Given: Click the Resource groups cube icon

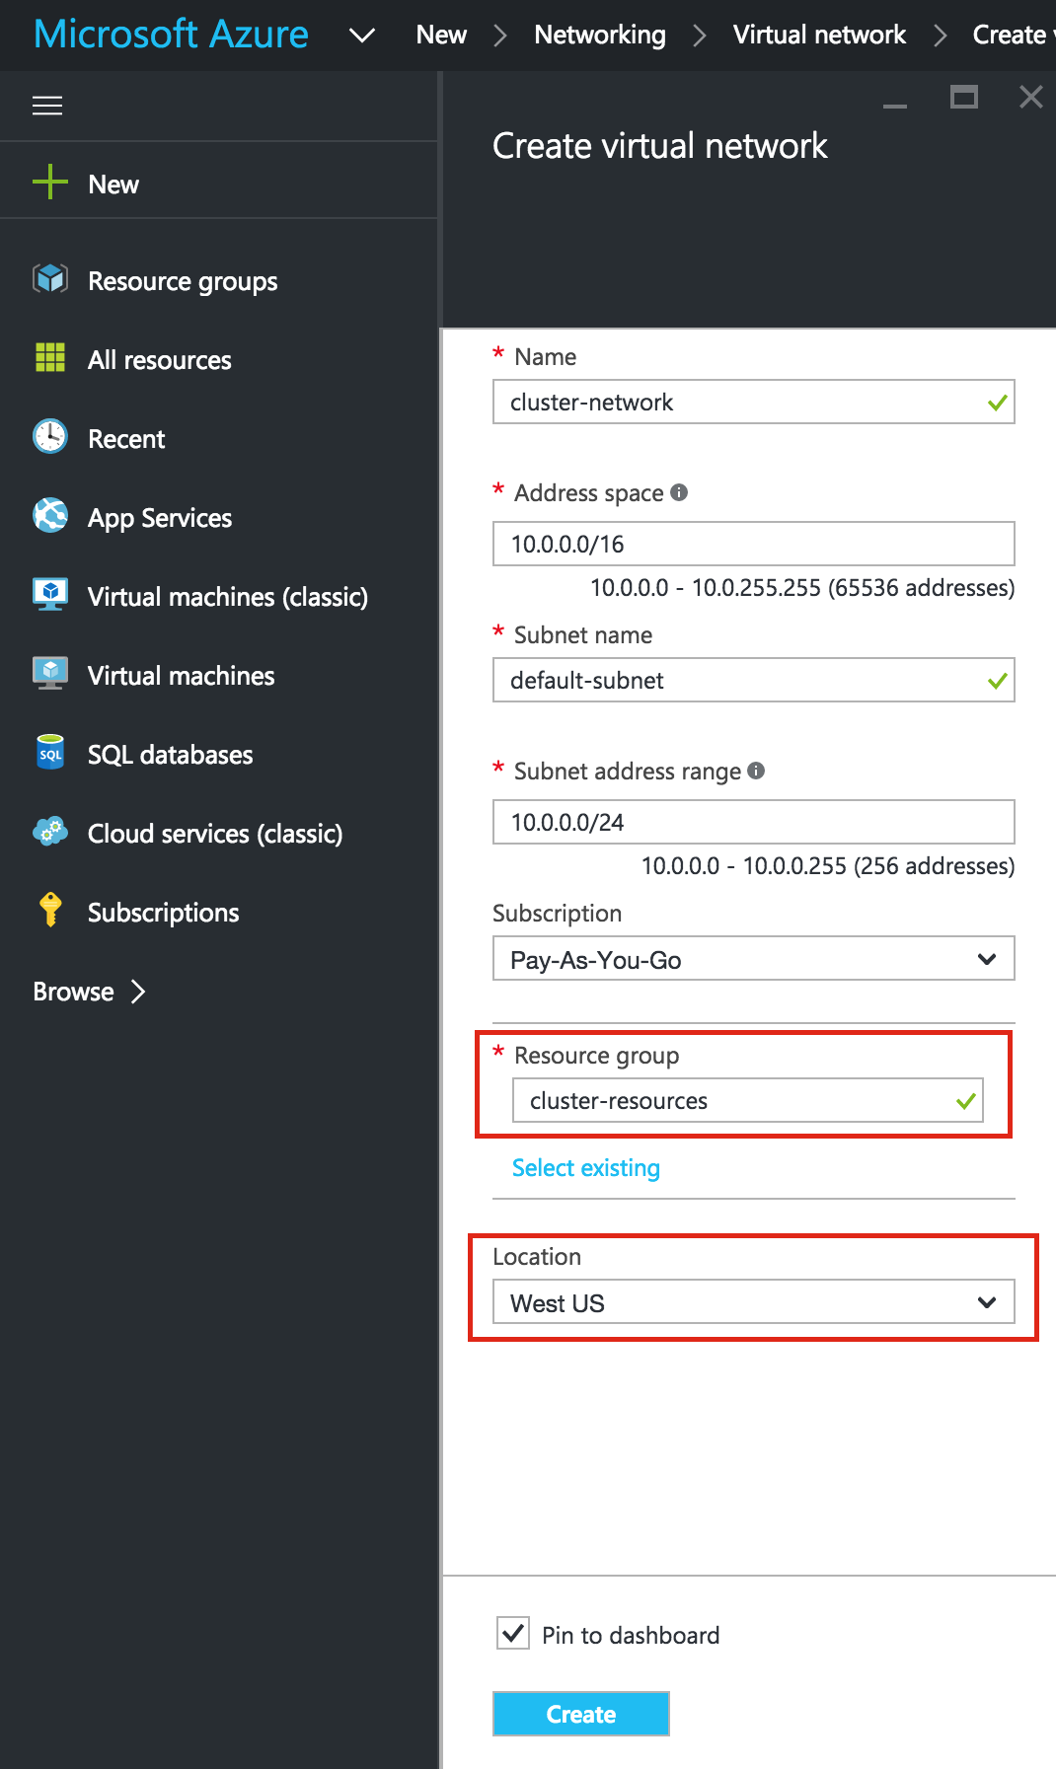Looking at the screenshot, I should [50, 279].
